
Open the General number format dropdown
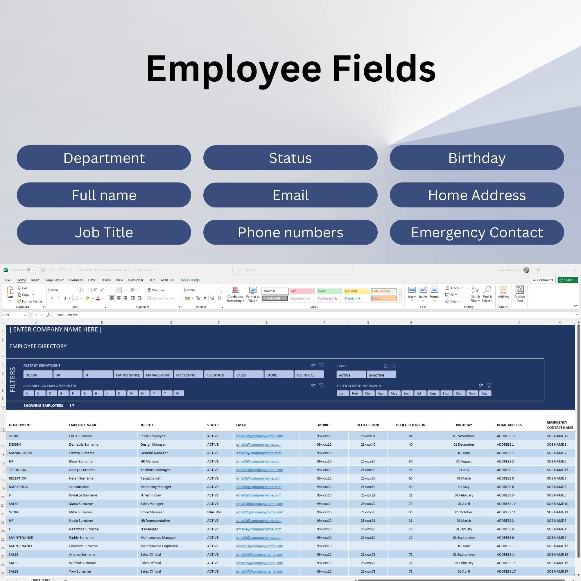click(x=220, y=290)
